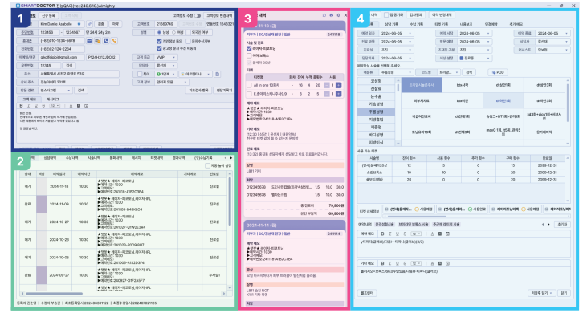This screenshot has width=583, height=313.
Task: Click the folder message icon beside the mobile number
Action: pyautogui.click(x=98, y=41)
